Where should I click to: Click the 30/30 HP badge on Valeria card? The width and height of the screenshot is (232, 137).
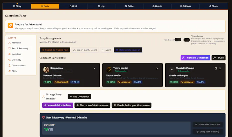tap(174, 82)
